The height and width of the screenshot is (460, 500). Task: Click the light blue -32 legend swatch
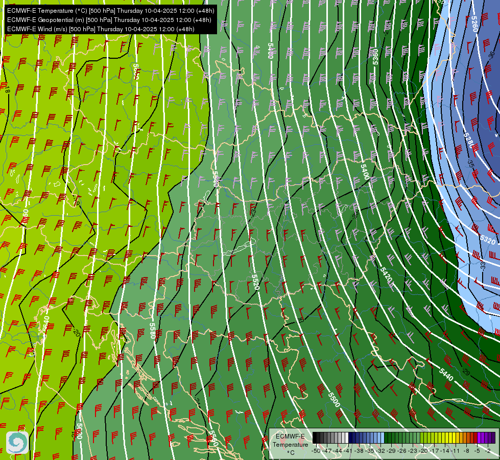point(383,438)
